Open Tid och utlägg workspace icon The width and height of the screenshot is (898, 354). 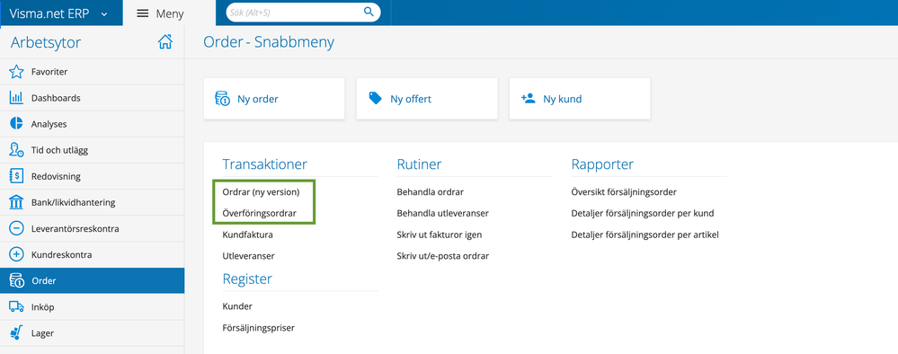click(16, 150)
